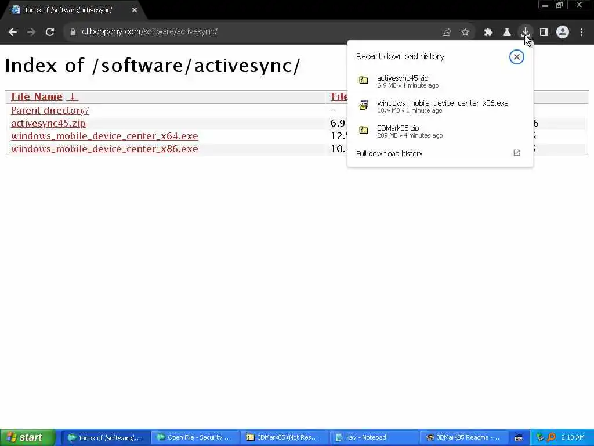Screen dimensions: 594x446
Task: Download windows_mobile_device_center_x86.exe
Action: coord(104,149)
